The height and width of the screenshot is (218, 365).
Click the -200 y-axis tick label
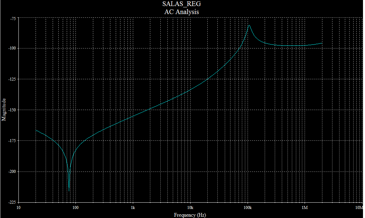tap(12, 172)
